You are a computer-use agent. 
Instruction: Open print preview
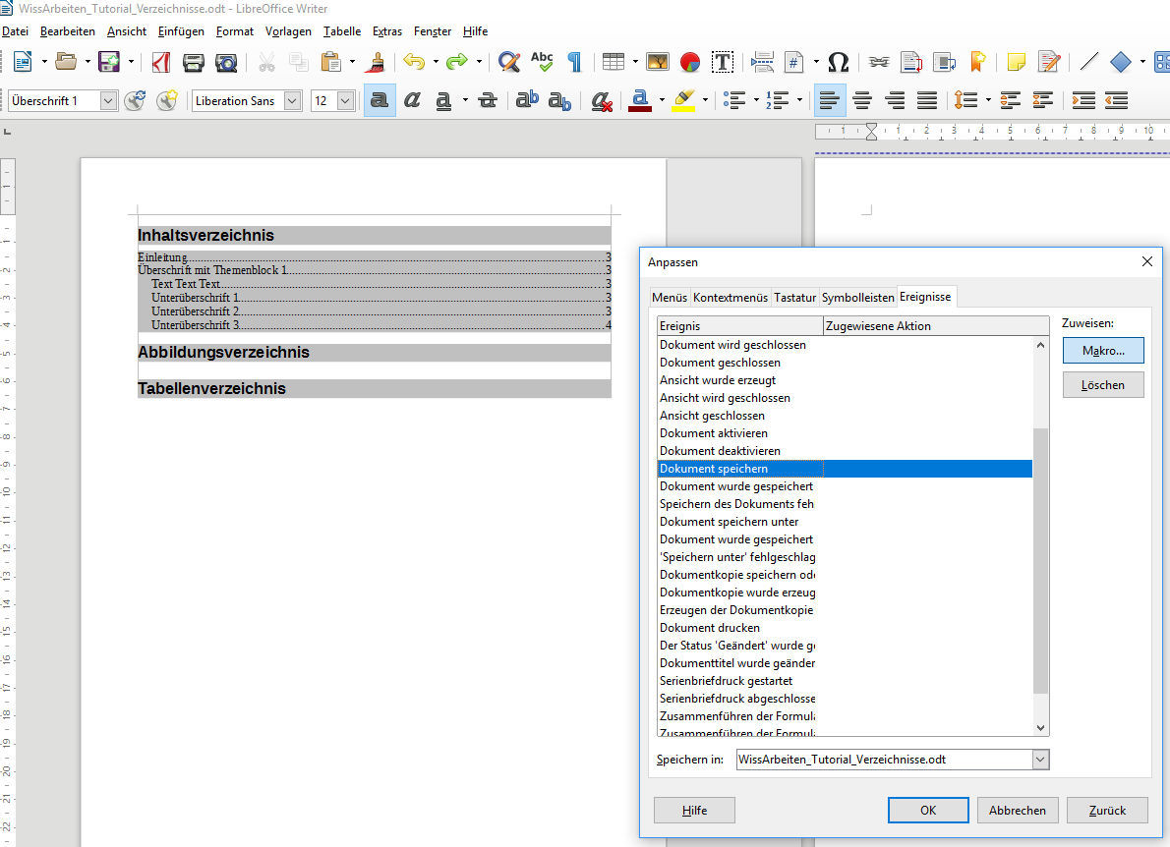pyautogui.click(x=226, y=62)
